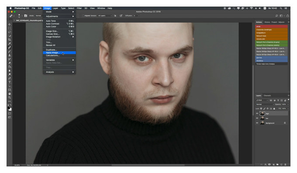Open the Layer menu
This screenshot has width=297, height=173.
pyautogui.click(x=55, y=8)
